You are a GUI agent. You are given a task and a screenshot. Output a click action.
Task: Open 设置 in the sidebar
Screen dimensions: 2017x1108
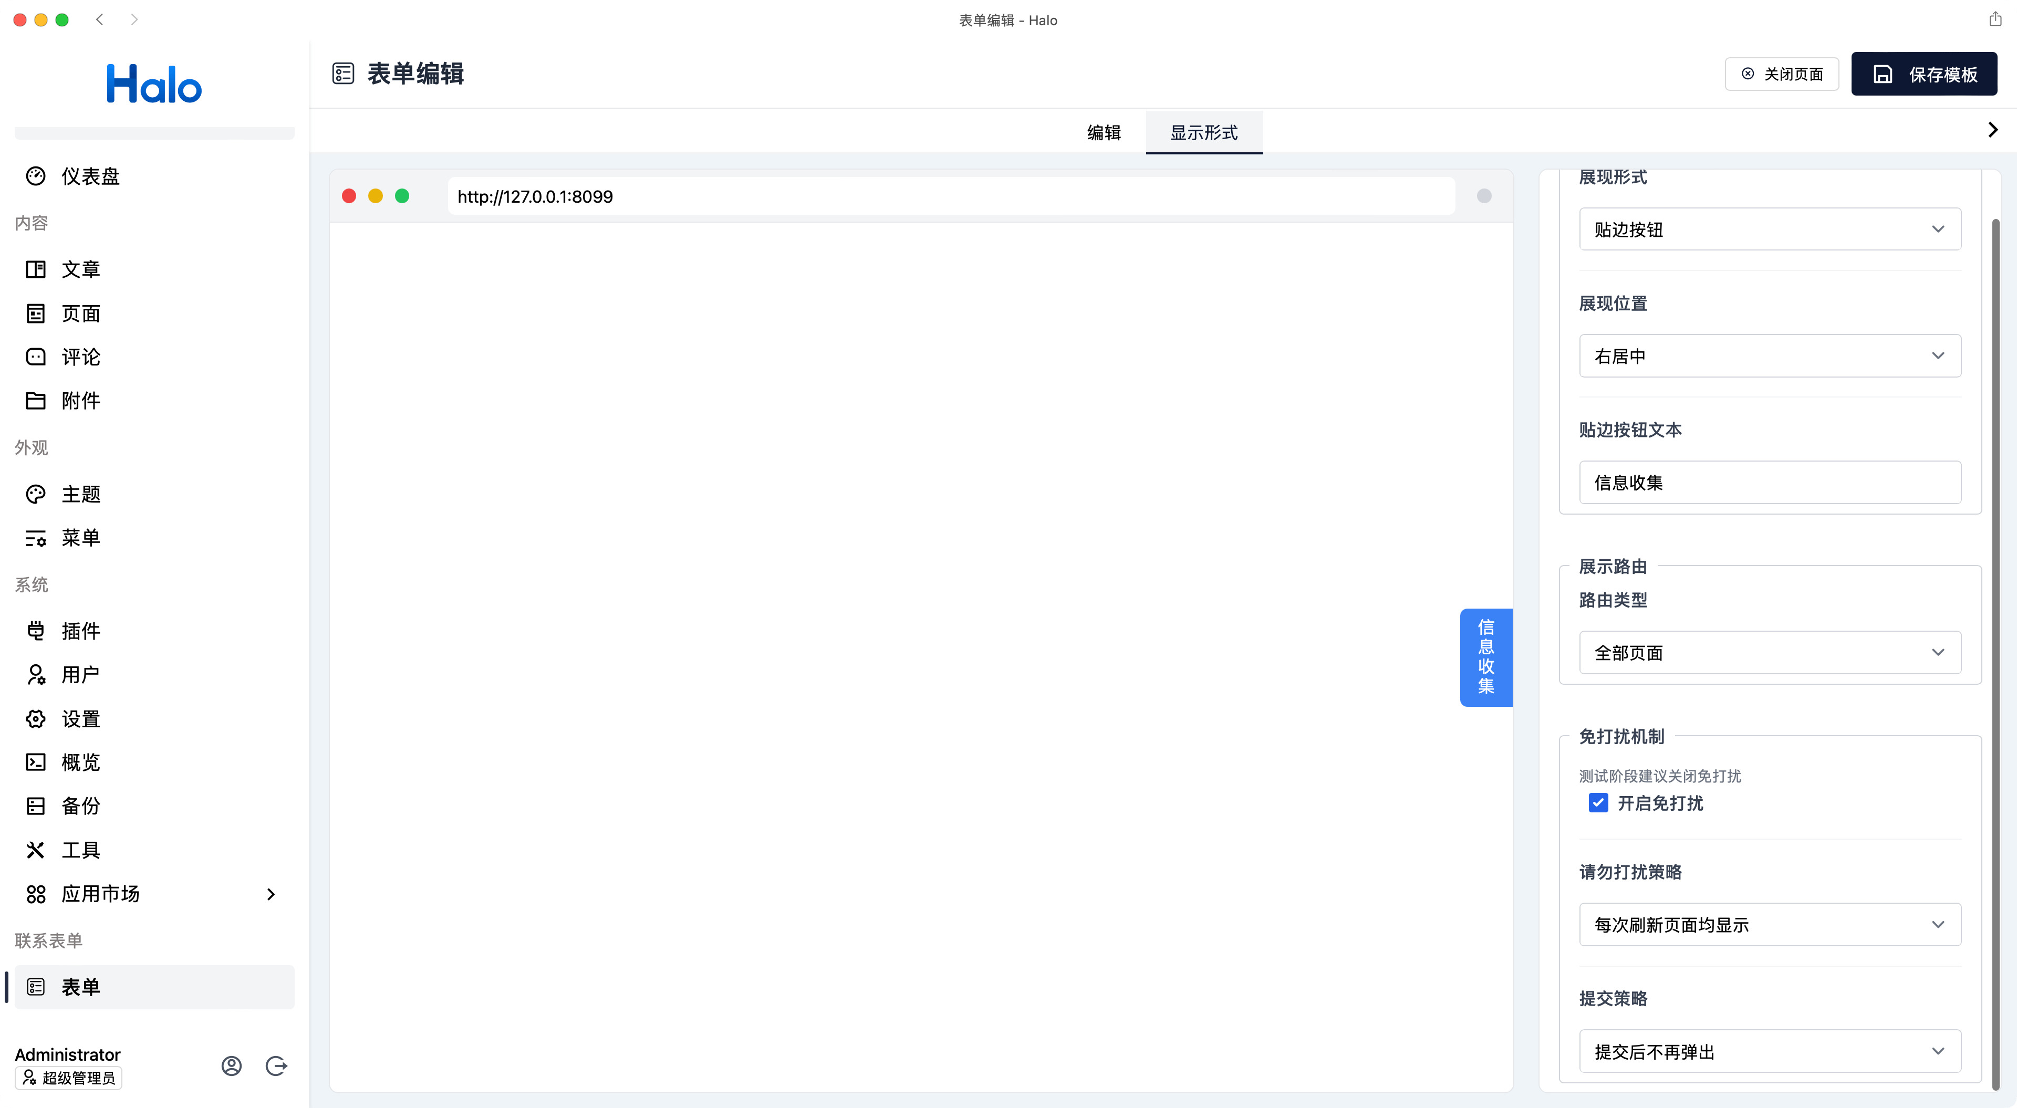tap(154, 719)
